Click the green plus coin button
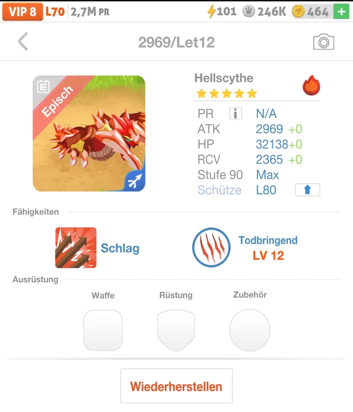Viewport: 353px width, 412px height. (341, 11)
